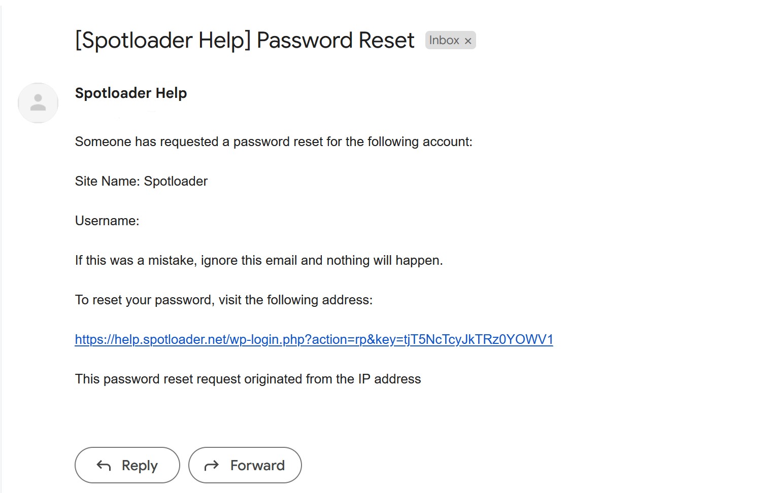Forward this password reset email
This screenshot has width=772, height=493.
click(245, 465)
